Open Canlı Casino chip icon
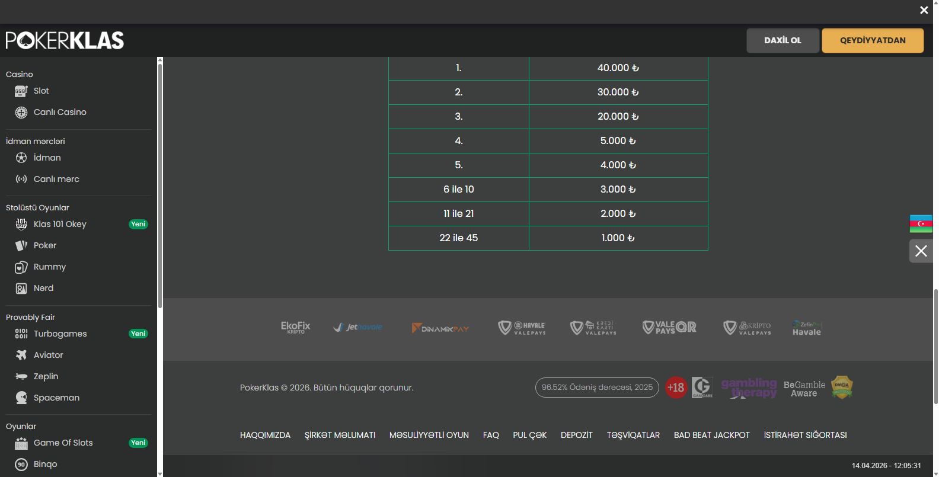The width and height of the screenshot is (939, 477). pyautogui.click(x=21, y=112)
